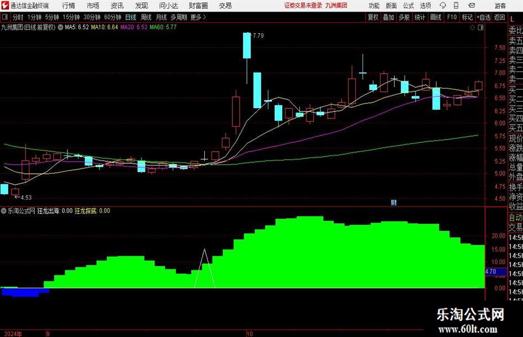523x337 pixels.
Task: Toggle the circle icon beside 九洲集团 title
Action: pos(60,27)
